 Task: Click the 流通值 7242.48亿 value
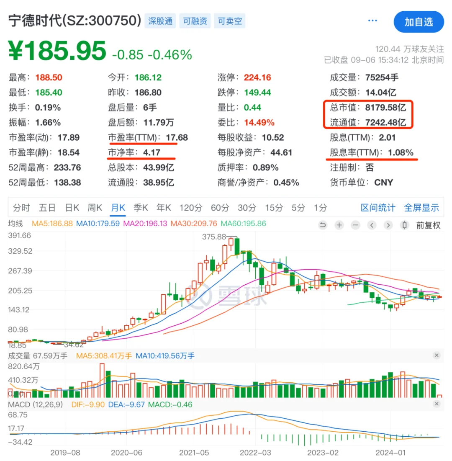[x=385, y=123]
